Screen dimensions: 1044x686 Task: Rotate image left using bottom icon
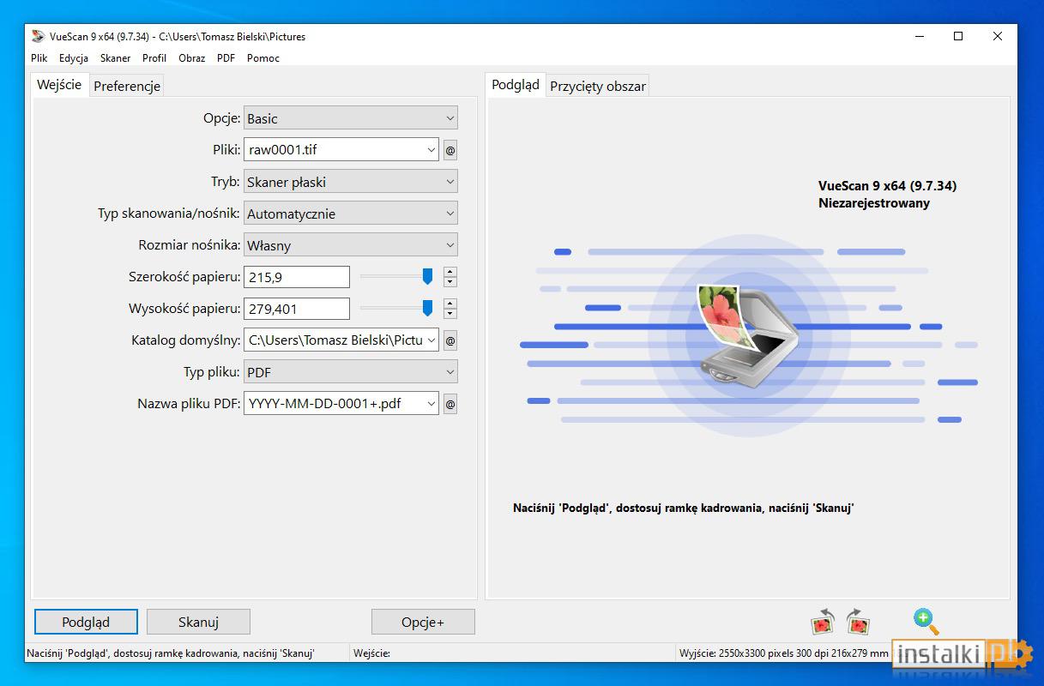(824, 622)
